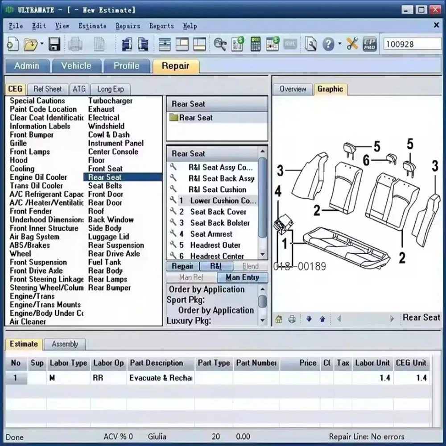Image resolution: width=446 pixels, height=446 pixels.
Task: Open the Repairs menu
Action: [128, 26]
